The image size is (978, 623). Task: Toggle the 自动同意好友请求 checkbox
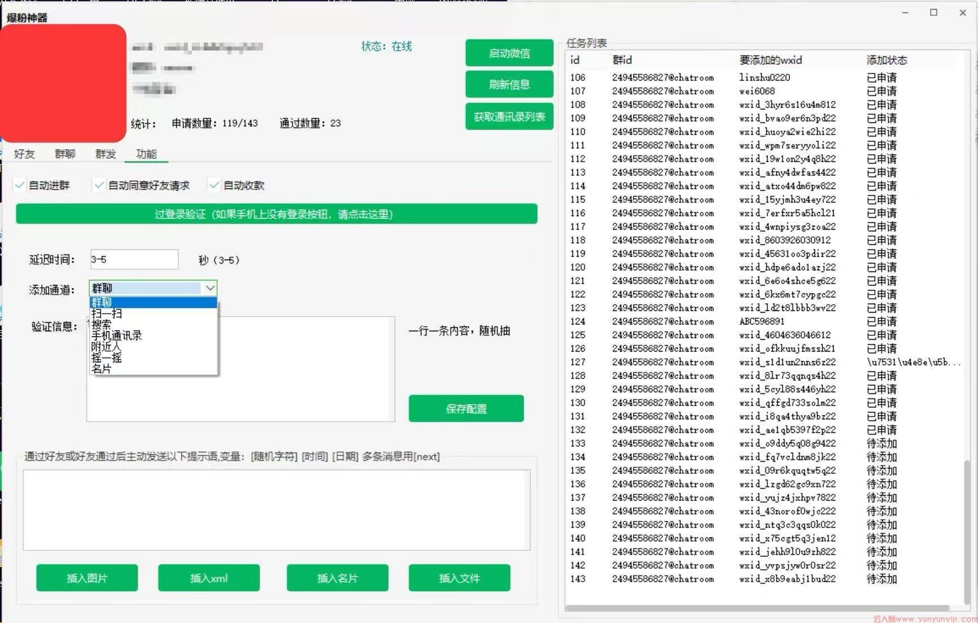[99, 185]
